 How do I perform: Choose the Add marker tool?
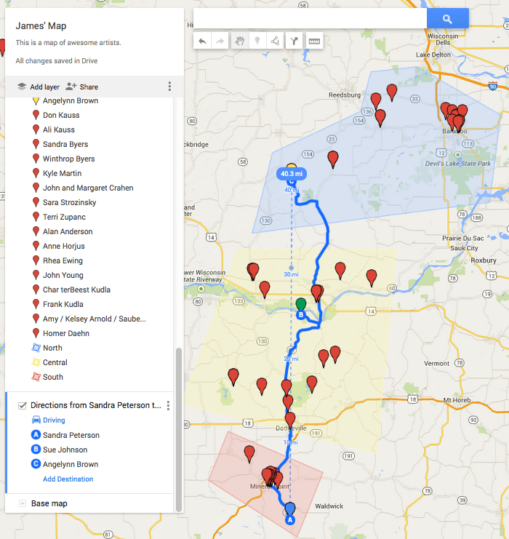tap(257, 41)
